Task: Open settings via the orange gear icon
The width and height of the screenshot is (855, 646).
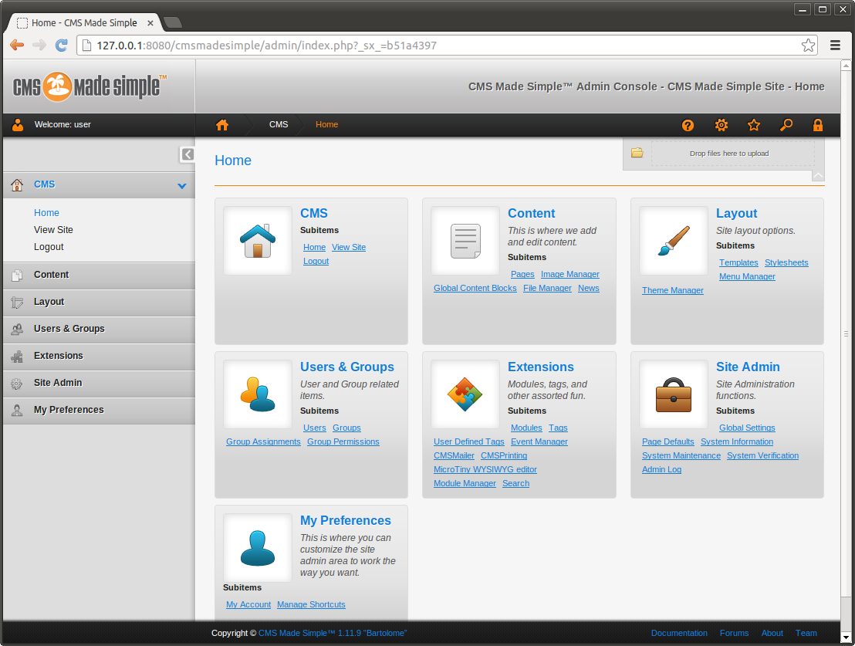Action: (722, 125)
